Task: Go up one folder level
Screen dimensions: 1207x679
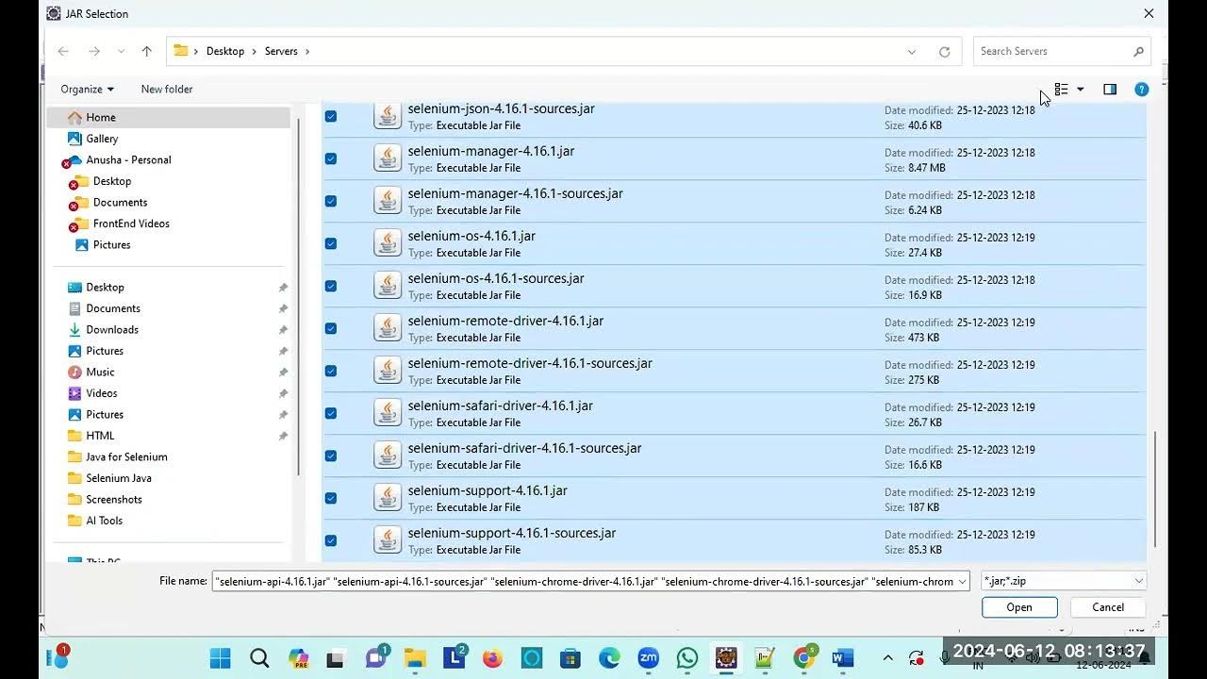Action: 146,51
